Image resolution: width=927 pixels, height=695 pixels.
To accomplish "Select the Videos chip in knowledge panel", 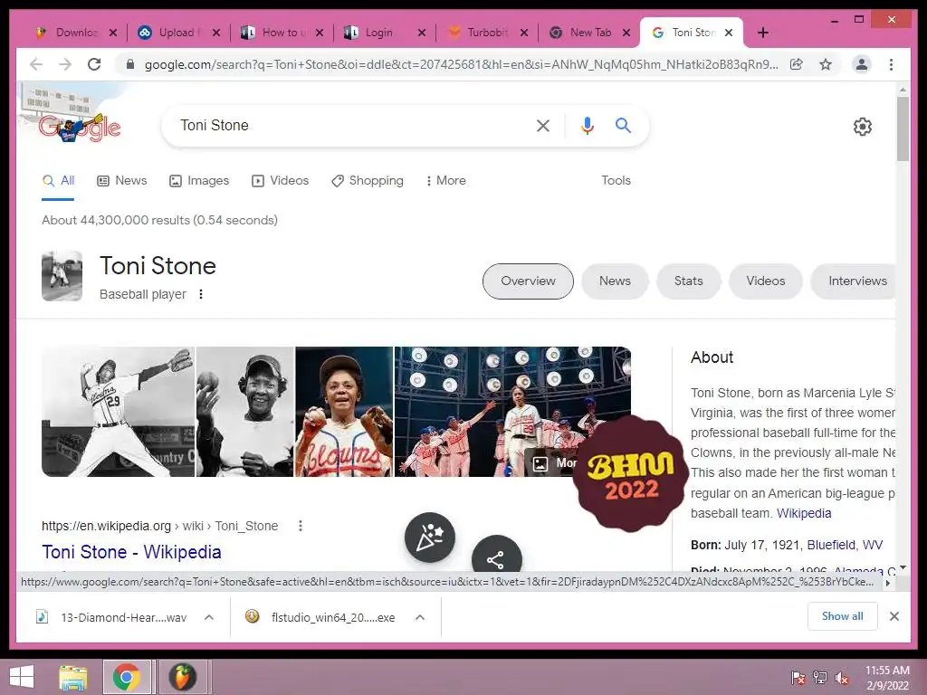I will tap(766, 281).
